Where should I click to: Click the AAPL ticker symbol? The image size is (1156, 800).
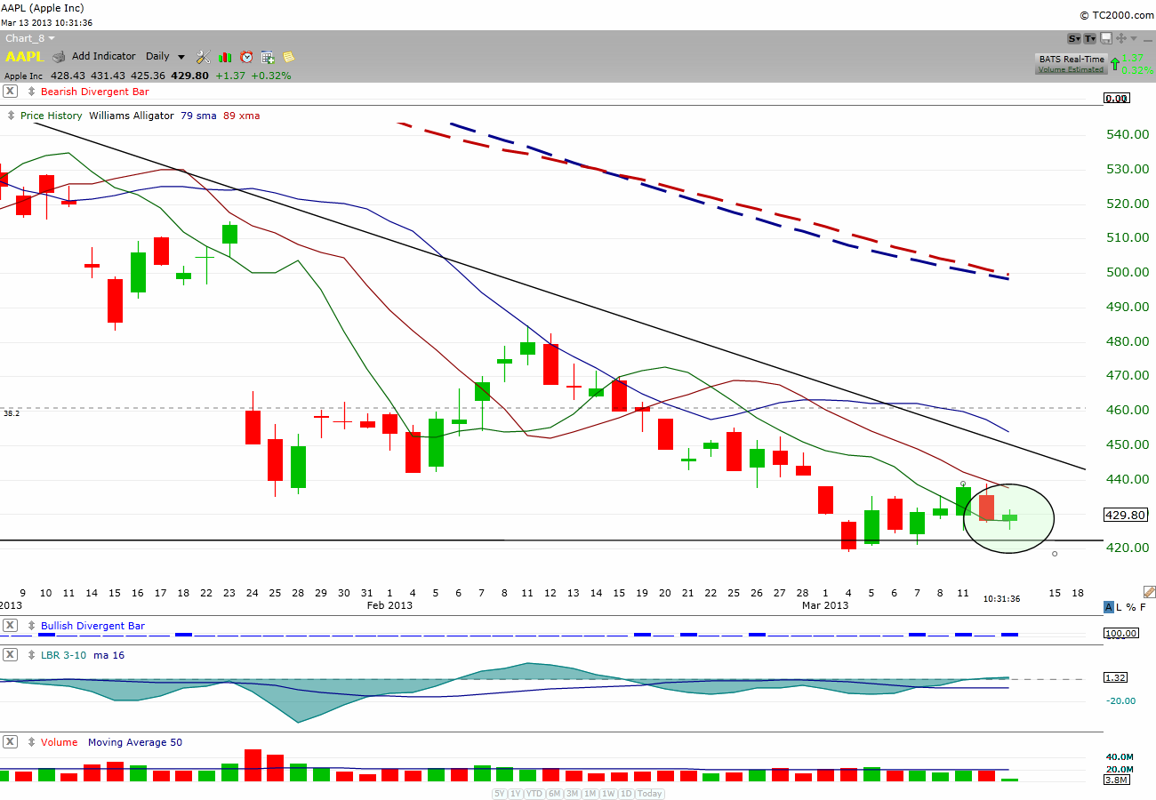[25, 57]
